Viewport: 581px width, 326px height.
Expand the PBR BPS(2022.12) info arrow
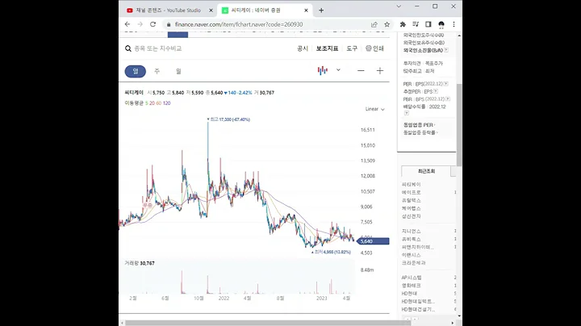point(448,99)
